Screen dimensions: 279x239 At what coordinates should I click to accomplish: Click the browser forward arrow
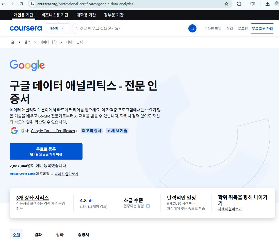12,4
